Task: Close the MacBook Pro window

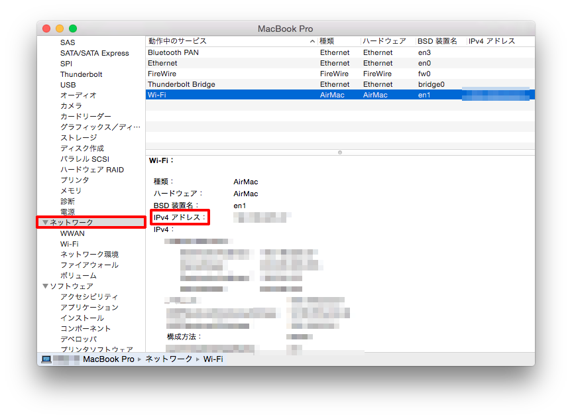Action: coord(46,29)
